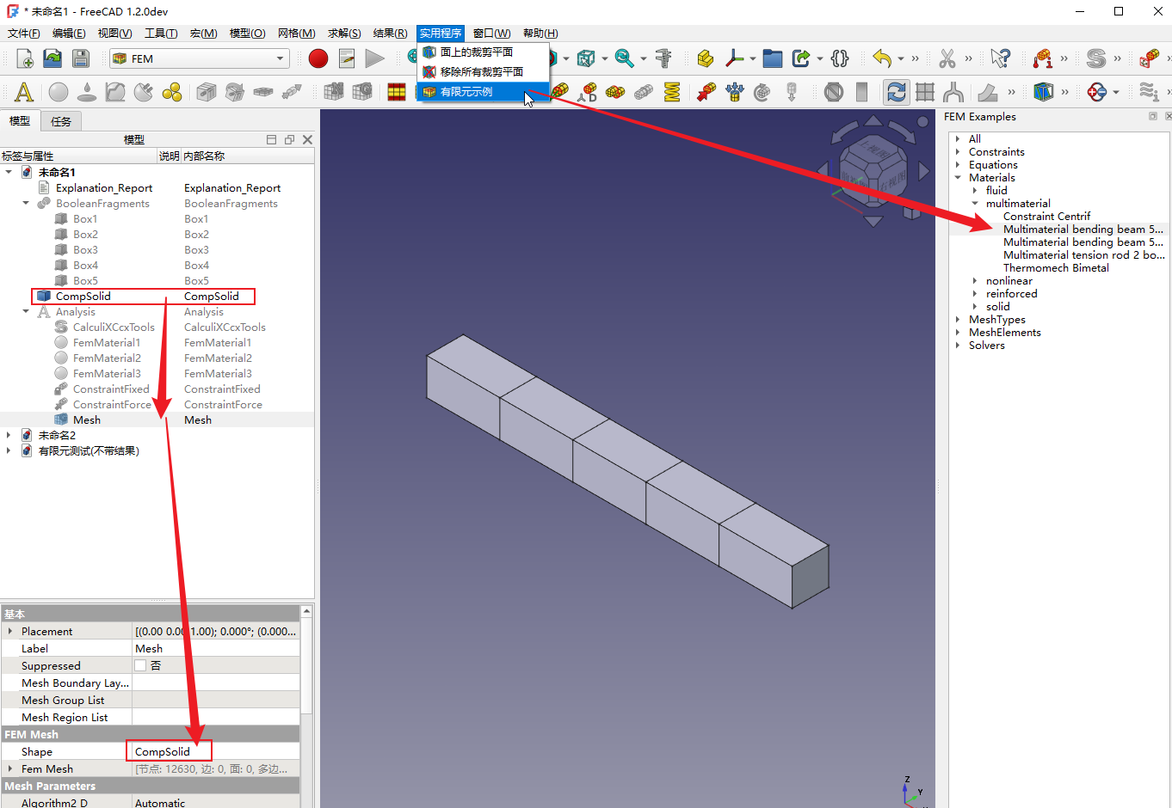Select the Thermomech Bimetal example
The width and height of the screenshot is (1172, 808).
[1056, 268]
